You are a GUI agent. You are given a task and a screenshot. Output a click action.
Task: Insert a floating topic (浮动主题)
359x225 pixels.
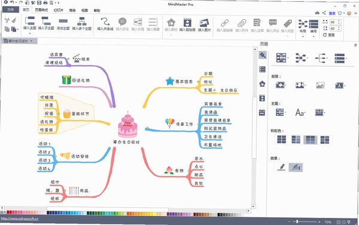tap(63, 21)
